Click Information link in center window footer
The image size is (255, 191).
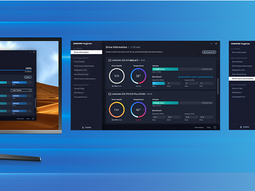tap(199, 127)
